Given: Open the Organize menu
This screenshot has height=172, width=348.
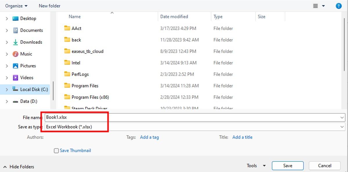Looking at the screenshot, I should tap(16, 6).
